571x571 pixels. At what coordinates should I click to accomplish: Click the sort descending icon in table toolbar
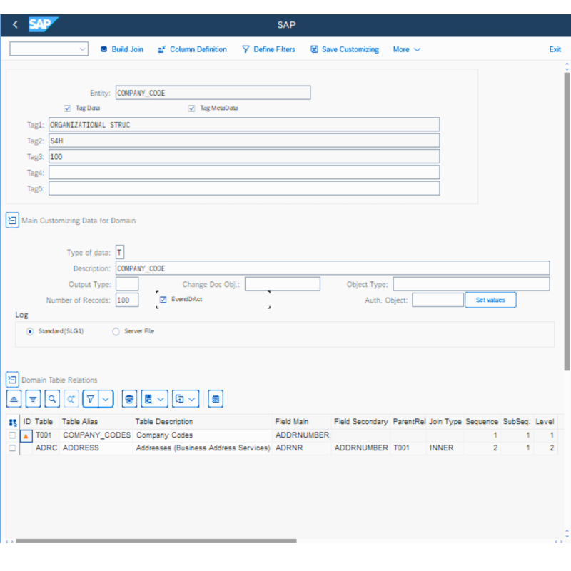click(x=33, y=398)
